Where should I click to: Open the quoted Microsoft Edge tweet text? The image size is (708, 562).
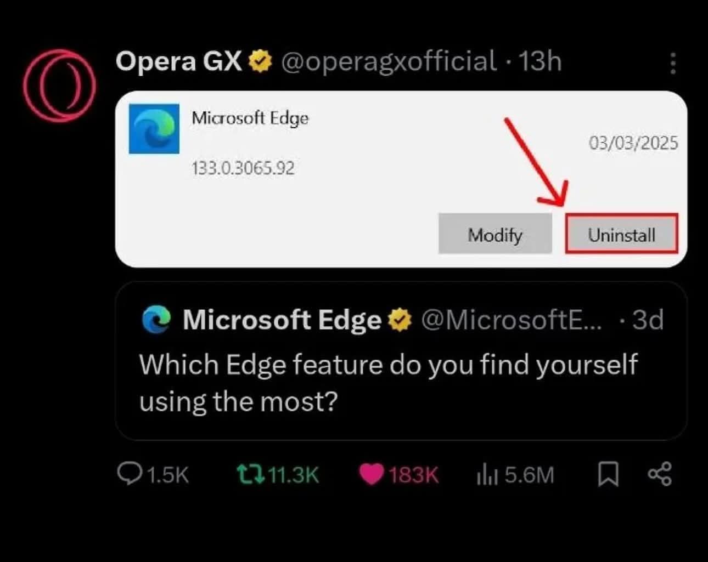tap(388, 383)
